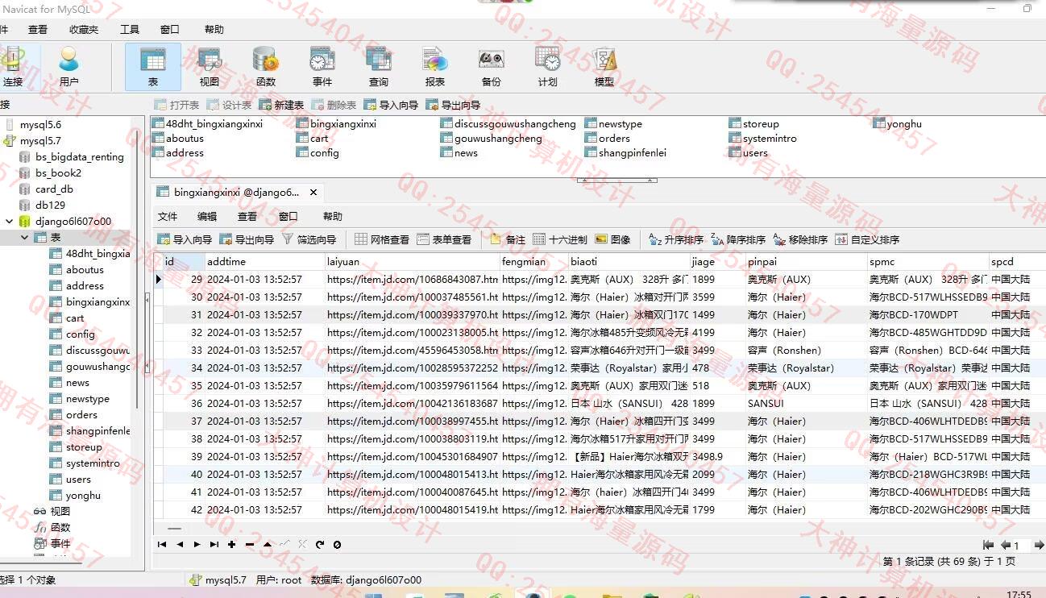Click the pinpai column header
This screenshot has width=1046, height=598.
click(806, 262)
